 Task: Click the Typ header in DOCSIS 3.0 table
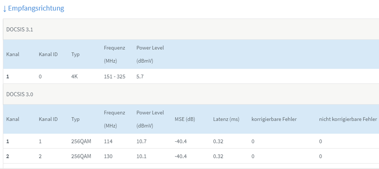coord(75,119)
